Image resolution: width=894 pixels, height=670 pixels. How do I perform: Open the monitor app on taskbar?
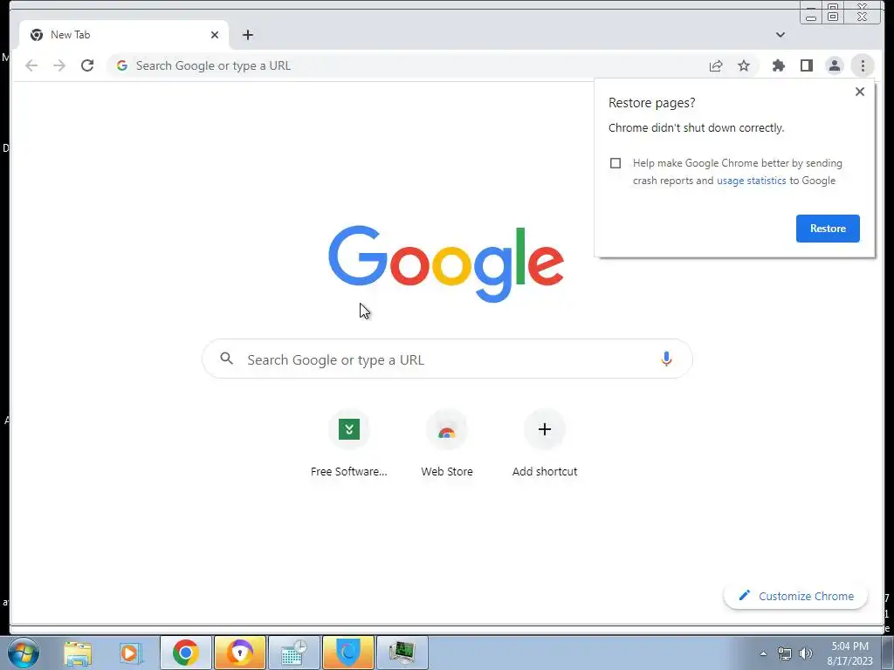[402, 653]
